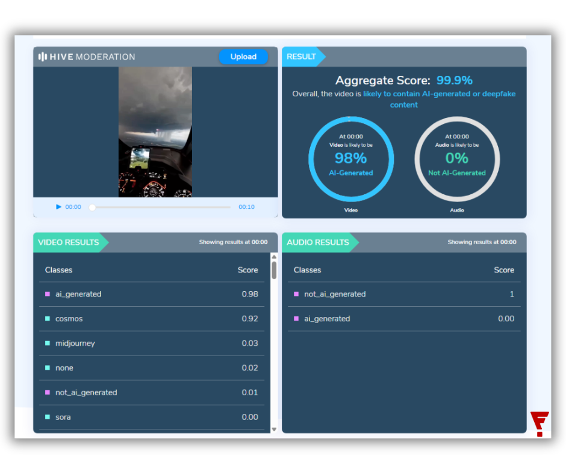Click the red logo icon at bottom right
The image size is (566, 474).
539,423
